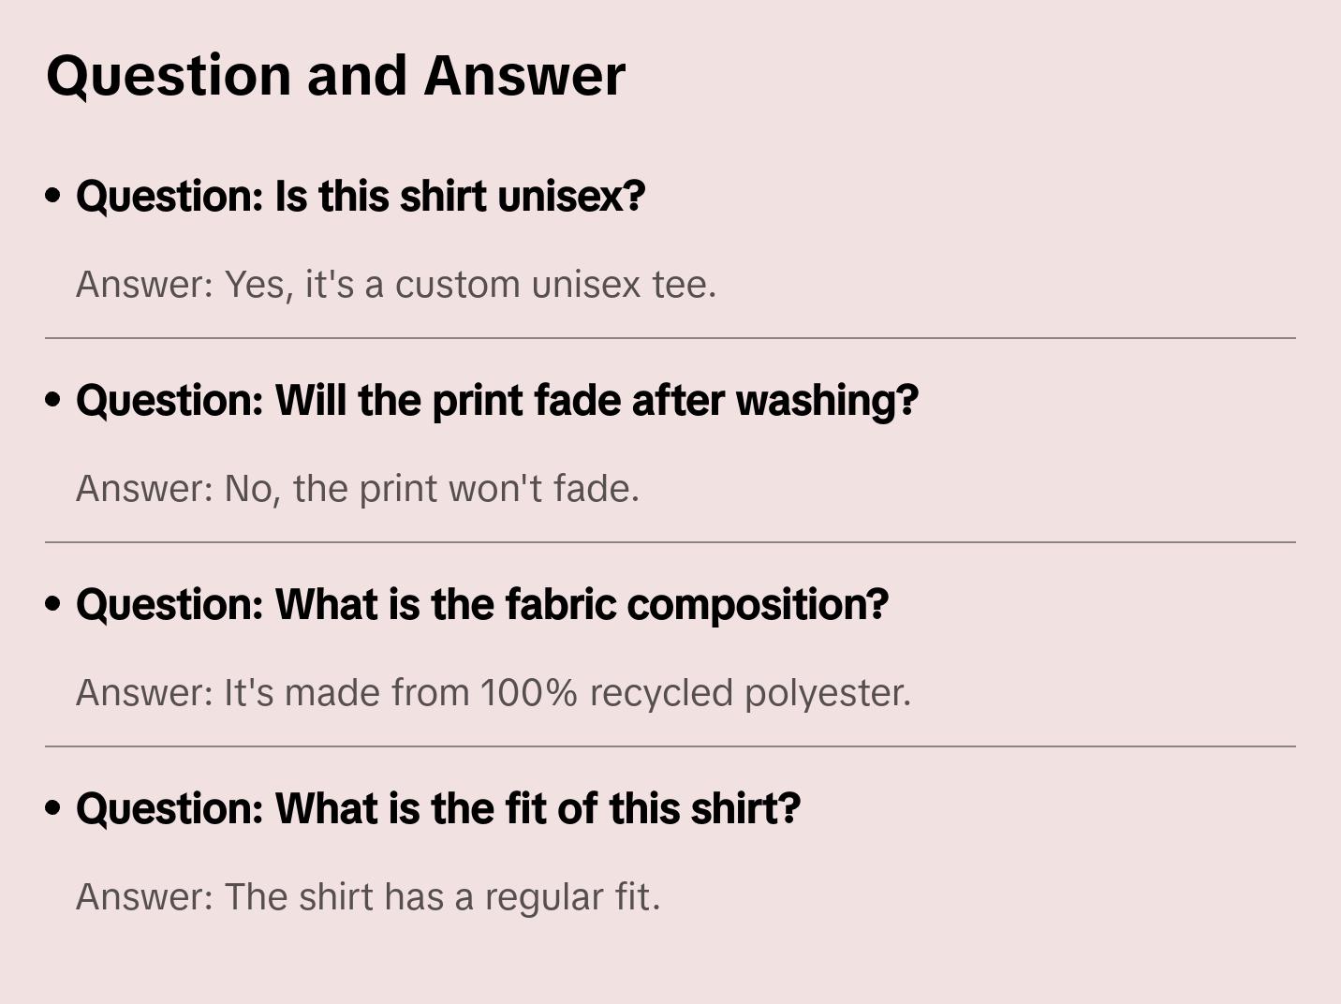Click the divider line below the print fade answer

pyautogui.click(x=670, y=542)
